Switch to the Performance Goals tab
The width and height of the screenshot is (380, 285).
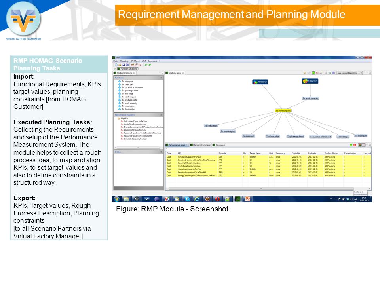pyautogui.click(x=177, y=145)
